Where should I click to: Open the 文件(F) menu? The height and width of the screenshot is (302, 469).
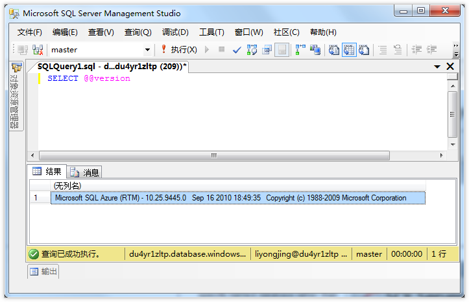(x=29, y=32)
